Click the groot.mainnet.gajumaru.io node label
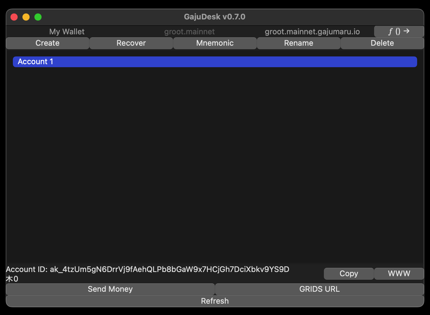 tap(312, 32)
